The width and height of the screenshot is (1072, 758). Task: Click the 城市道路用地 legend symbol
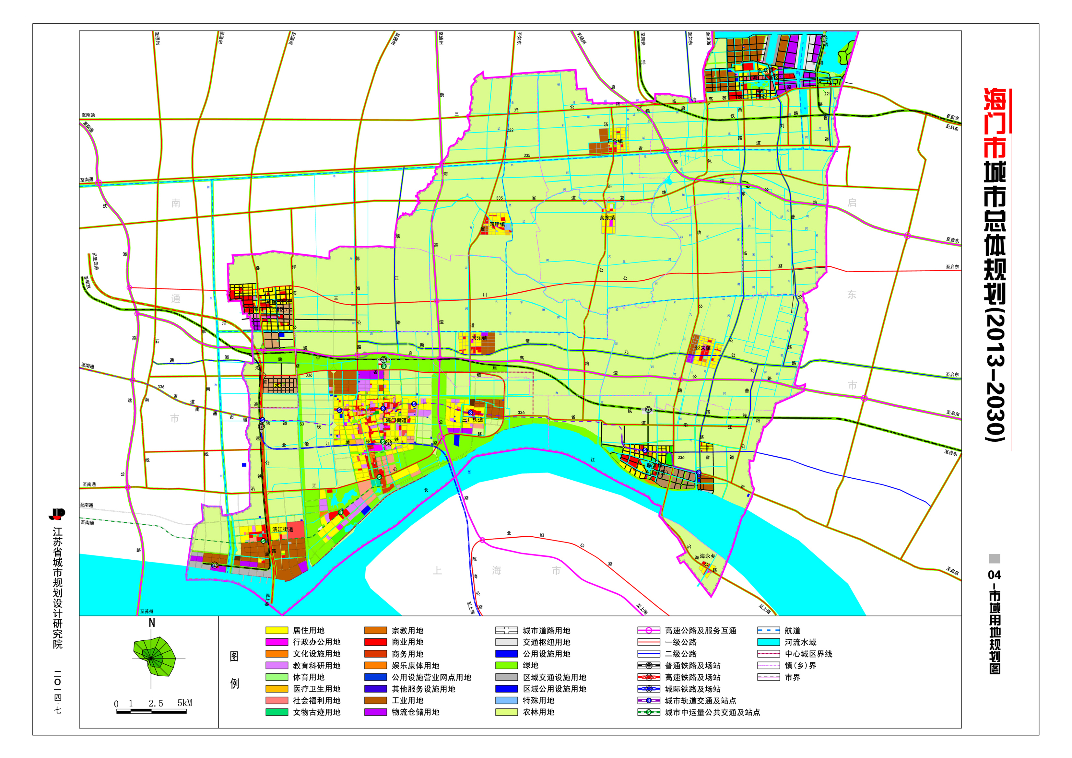tap(507, 631)
